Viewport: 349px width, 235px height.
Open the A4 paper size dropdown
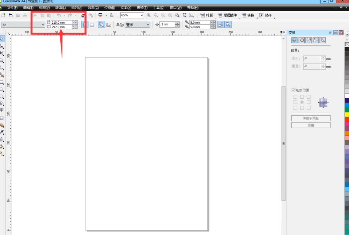point(43,25)
